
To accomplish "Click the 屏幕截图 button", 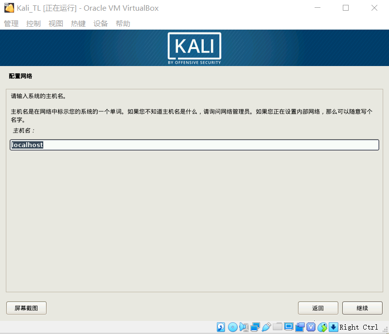I will click(26, 308).
